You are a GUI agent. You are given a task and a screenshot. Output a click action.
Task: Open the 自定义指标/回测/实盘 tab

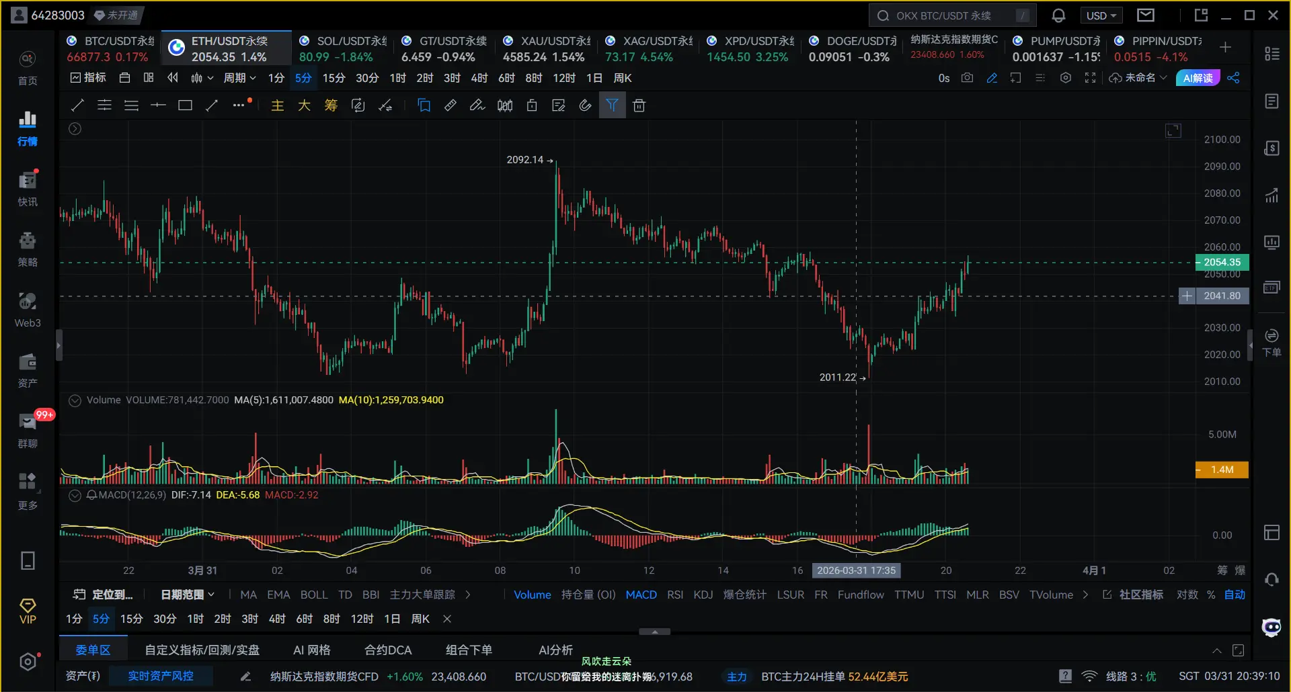click(x=202, y=650)
